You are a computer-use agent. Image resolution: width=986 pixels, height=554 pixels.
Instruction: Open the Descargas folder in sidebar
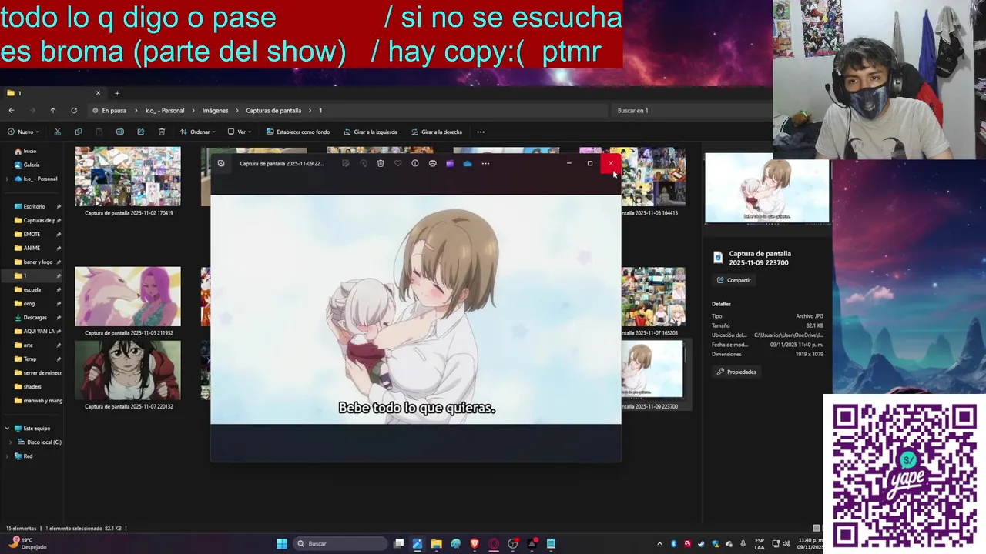tap(35, 317)
